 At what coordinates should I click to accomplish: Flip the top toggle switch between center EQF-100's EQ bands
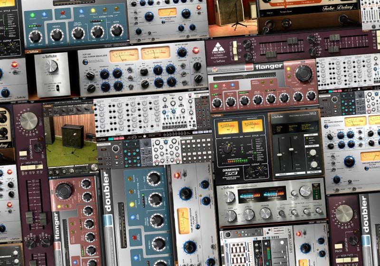129,70
